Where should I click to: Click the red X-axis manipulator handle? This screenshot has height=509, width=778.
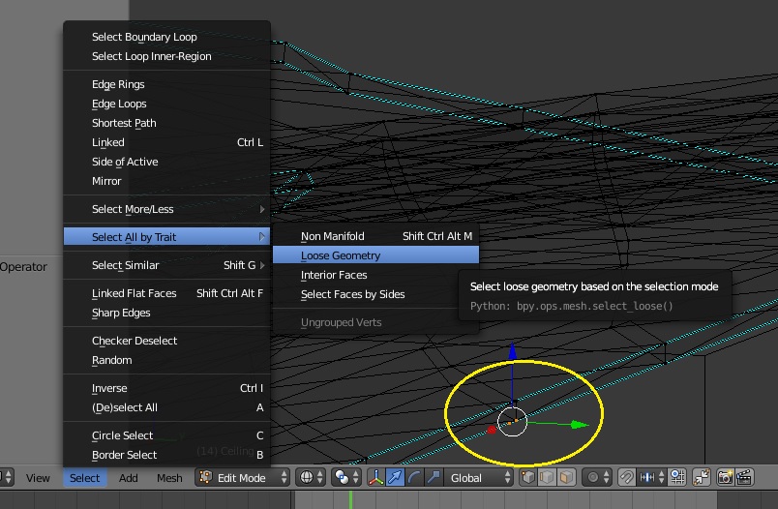coord(492,430)
